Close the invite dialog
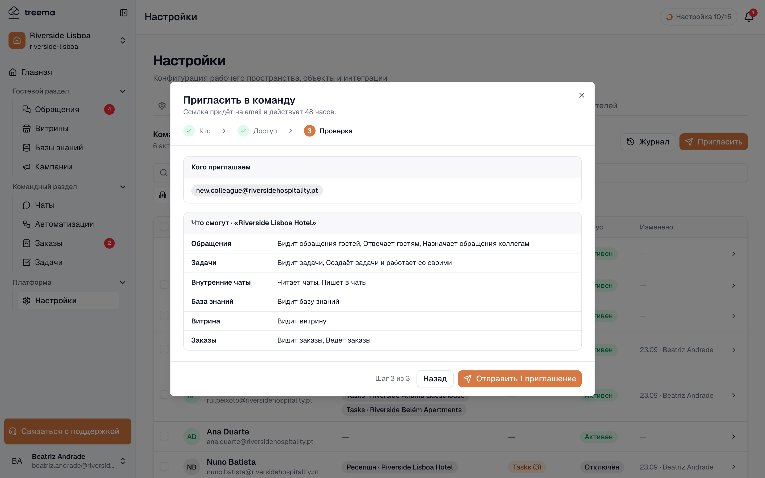 tap(581, 95)
